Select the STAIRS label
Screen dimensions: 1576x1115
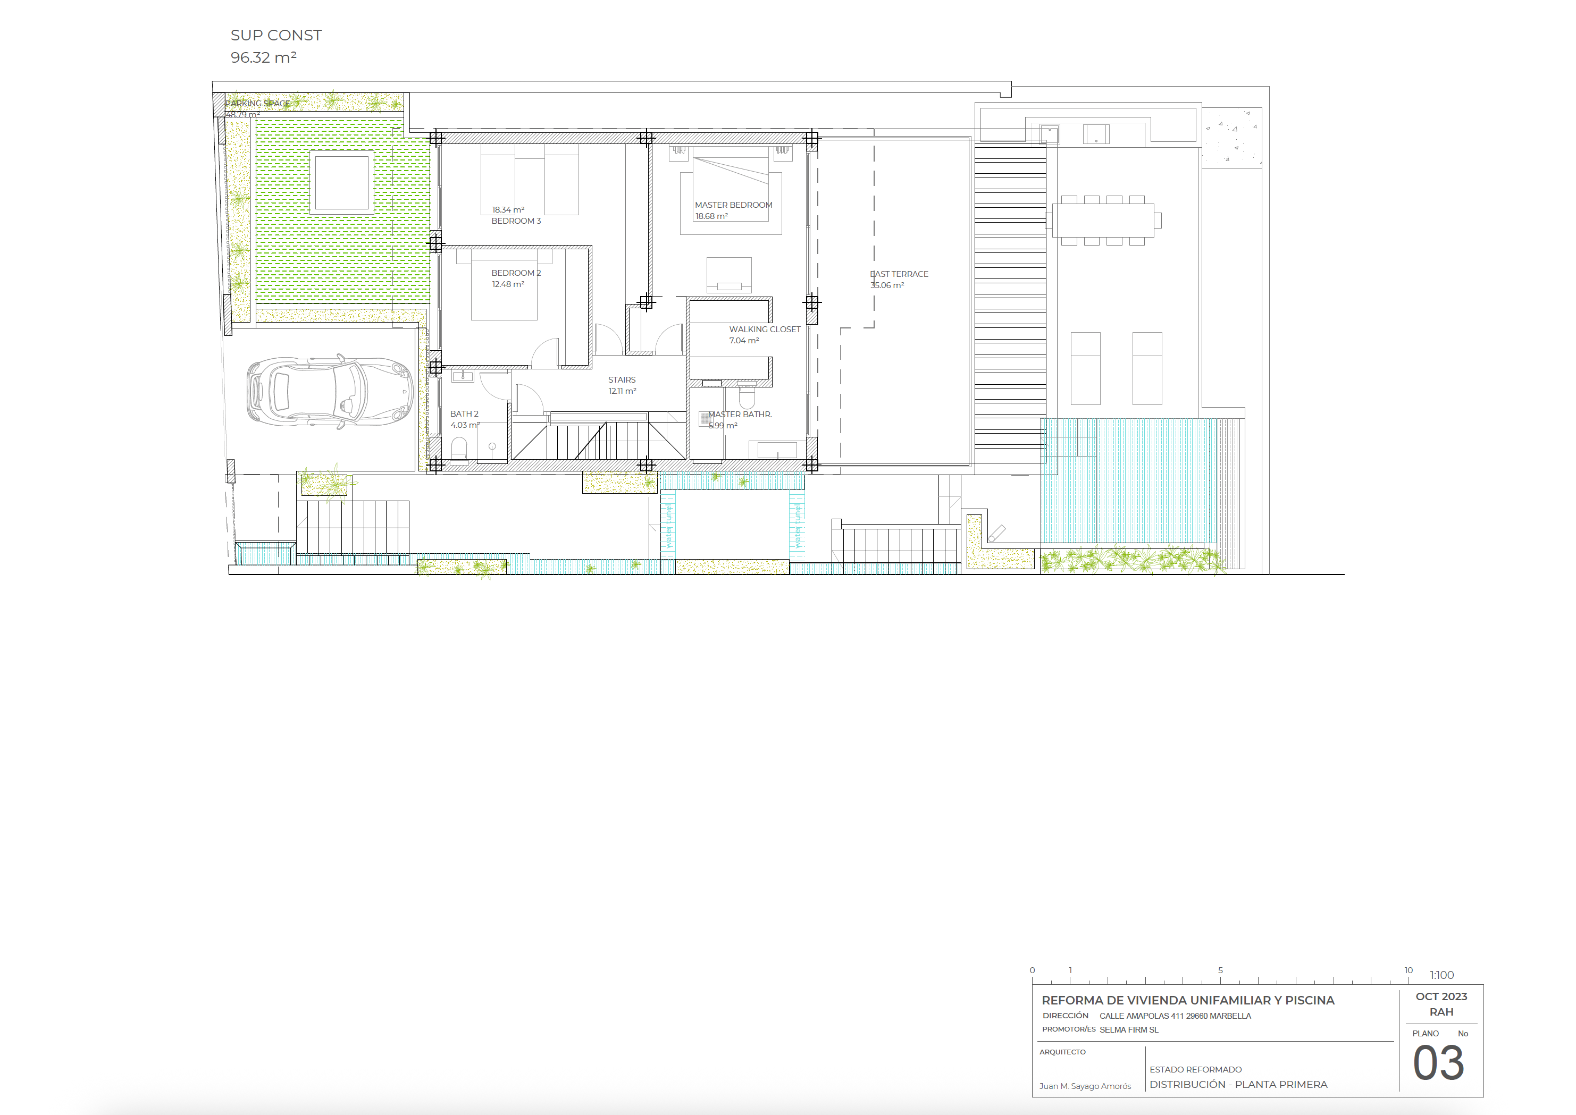point(622,379)
